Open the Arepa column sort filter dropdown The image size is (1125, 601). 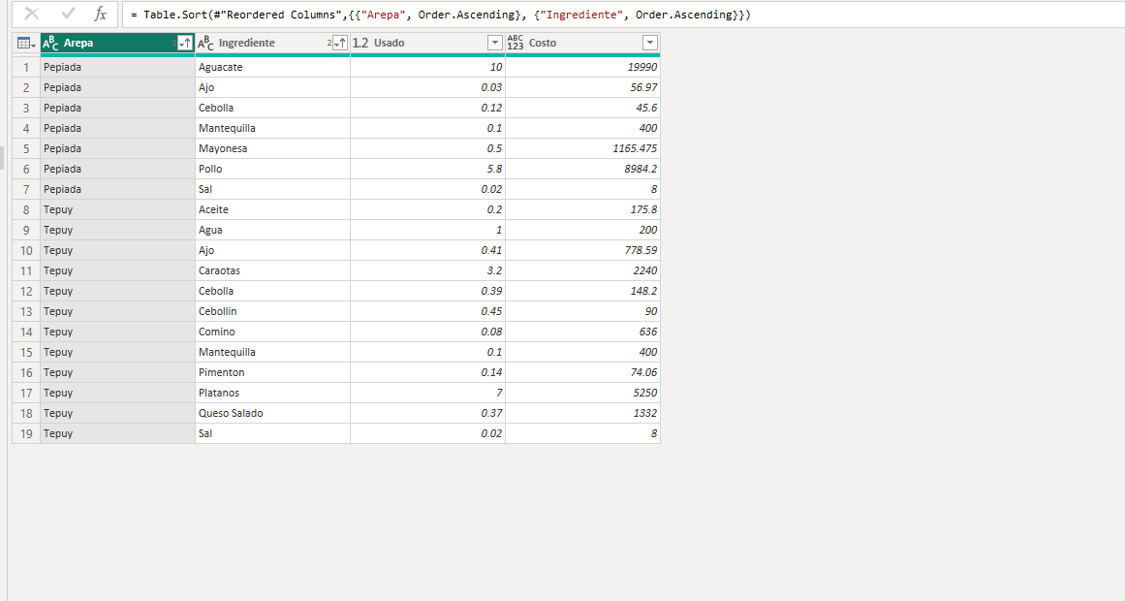[185, 43]
